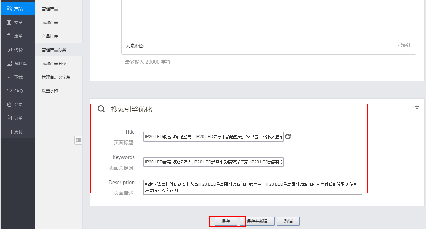The height and width of the screenshot is (229, 426).
Task: Click the 保存 button
Action: pyautogui.click(x=226, y=221)
